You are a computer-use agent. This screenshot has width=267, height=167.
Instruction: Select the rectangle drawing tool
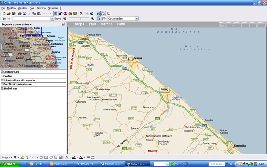tap(46, 157)
